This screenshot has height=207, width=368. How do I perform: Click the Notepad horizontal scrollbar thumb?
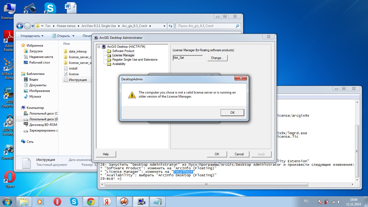click(206, 185)
